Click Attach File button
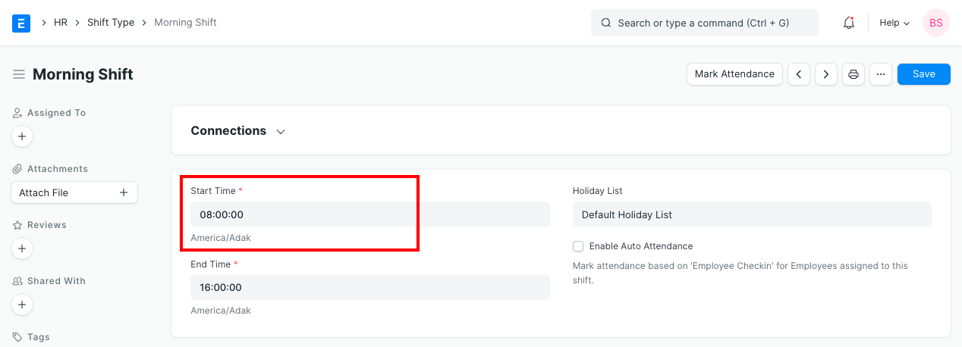Image resolution: width=962 pixels, height=347 pixels. (74, 193)
